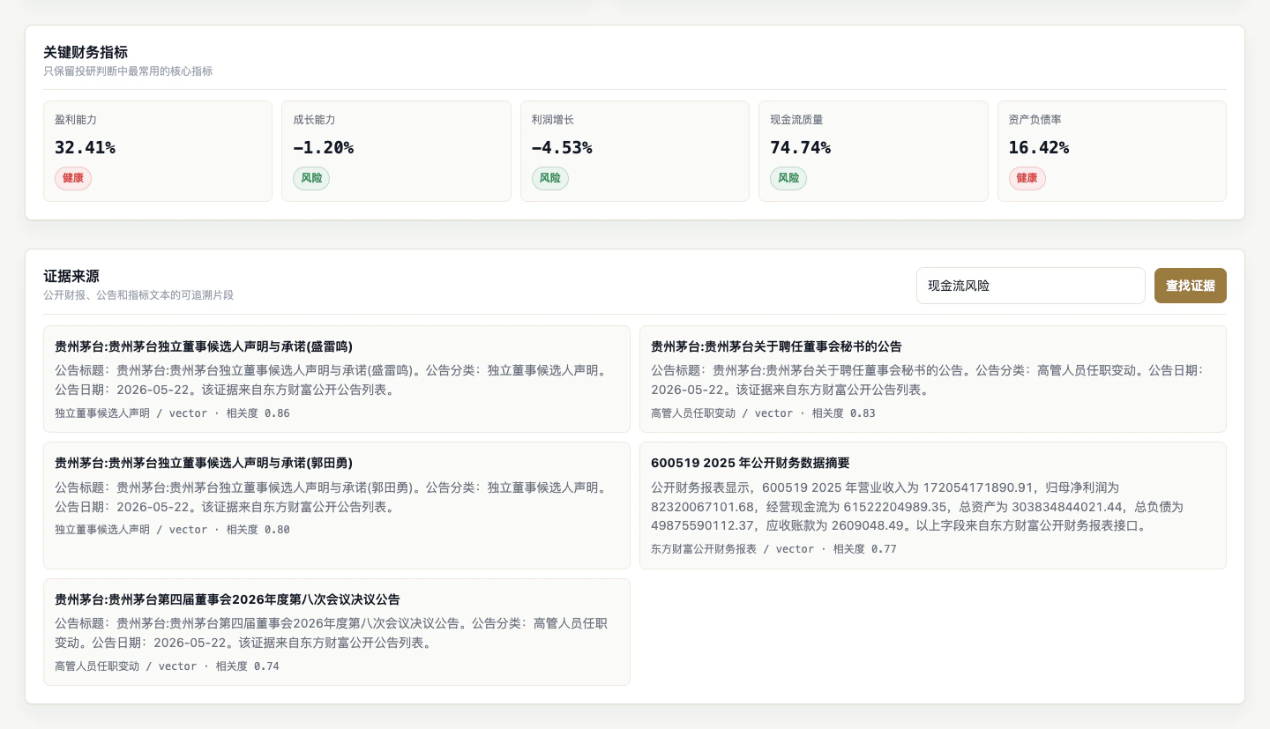
Task: Click the 相关度 0.86 metadata line
Action: tap(172, 413)
